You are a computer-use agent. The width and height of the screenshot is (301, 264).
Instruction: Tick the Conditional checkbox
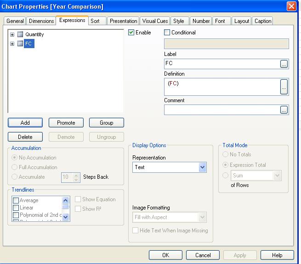(x=167, y=33)
